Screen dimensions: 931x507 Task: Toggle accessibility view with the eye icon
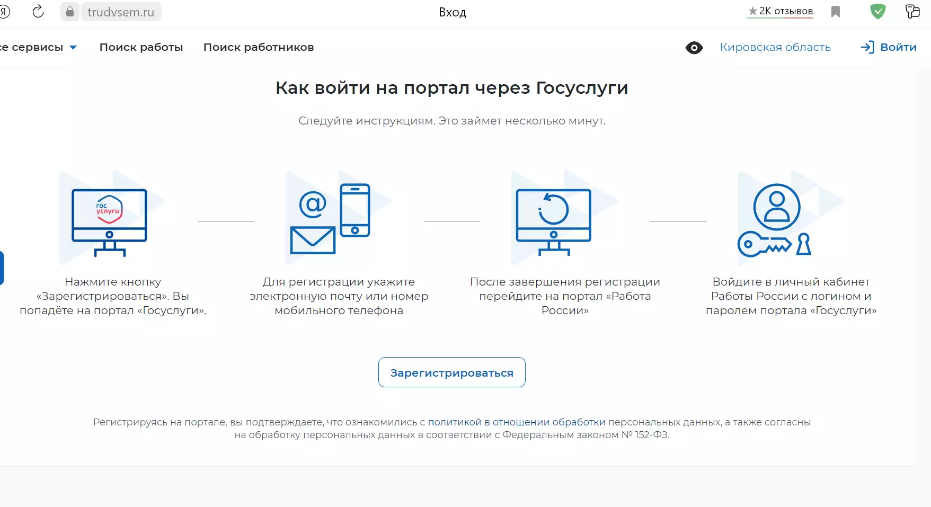(694, 48)
